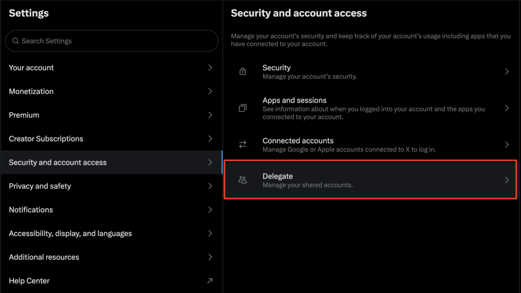Viewport: 521px width, 293px height.
Task: Select Security and account access item
Action: (58, 162)
